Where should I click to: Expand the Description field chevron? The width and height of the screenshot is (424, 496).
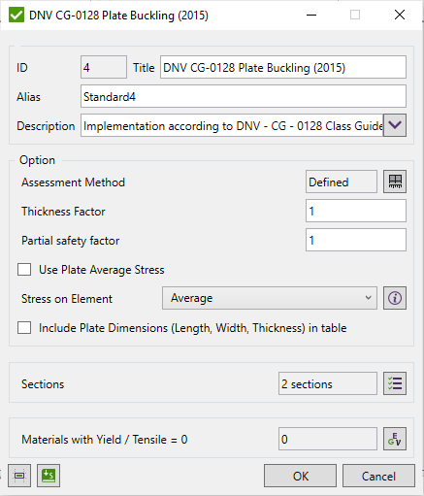click(395, 125)
